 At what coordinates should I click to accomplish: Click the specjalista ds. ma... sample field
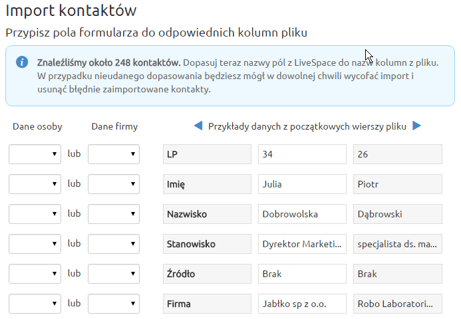[x=398, y=244]
